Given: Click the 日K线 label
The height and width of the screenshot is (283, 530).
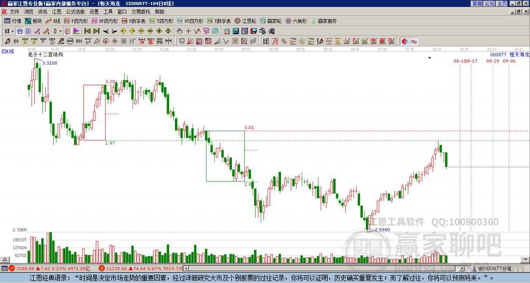Looking at the screenshot, I should click(x=8, y=51).
